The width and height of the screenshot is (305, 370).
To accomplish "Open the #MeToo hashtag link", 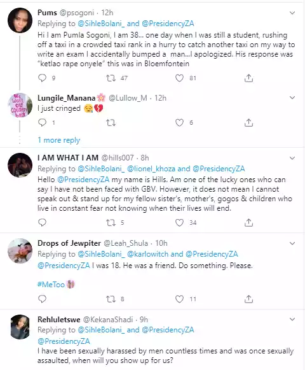I will pos(51,284).
